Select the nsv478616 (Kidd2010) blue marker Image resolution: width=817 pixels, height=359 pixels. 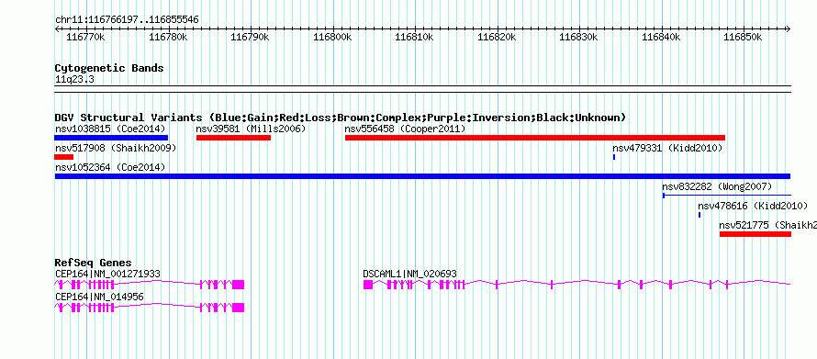[699, 215]
